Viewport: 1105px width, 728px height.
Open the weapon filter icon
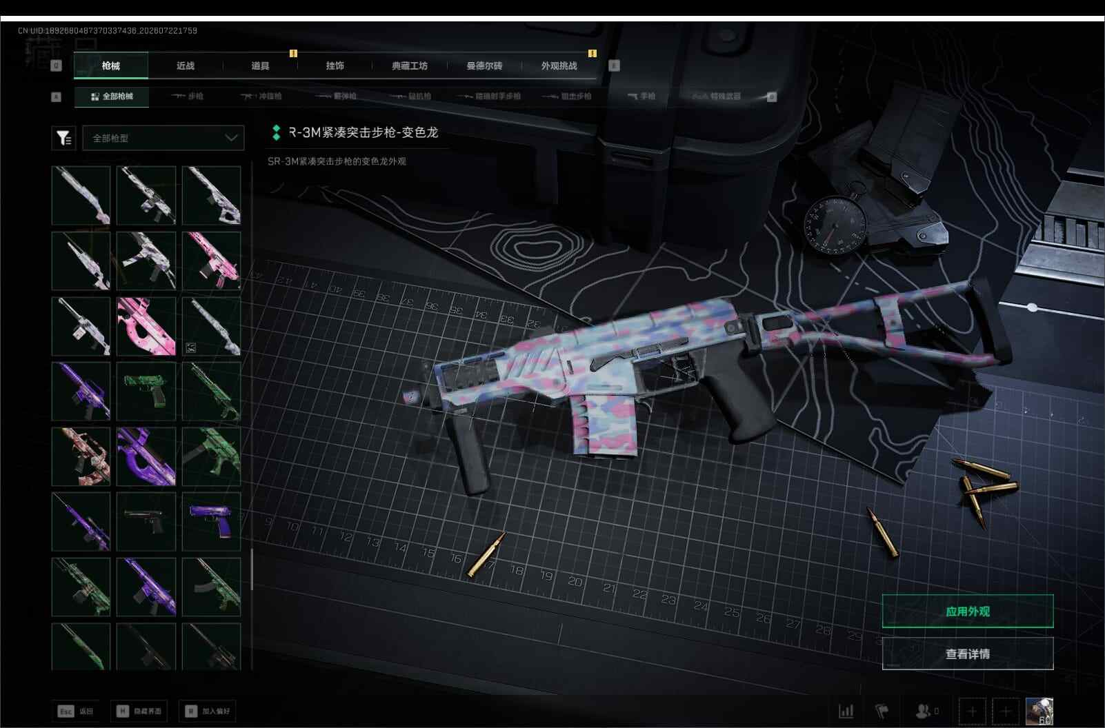63,138
